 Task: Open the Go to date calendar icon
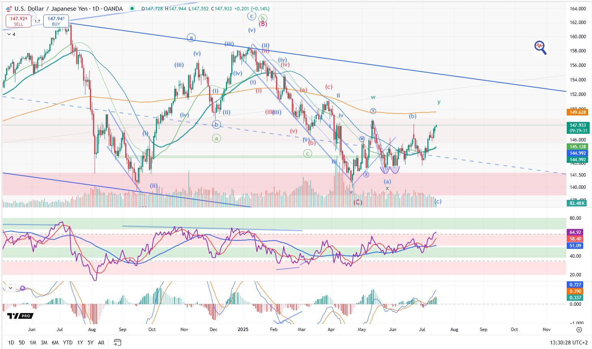pos(118,342)
